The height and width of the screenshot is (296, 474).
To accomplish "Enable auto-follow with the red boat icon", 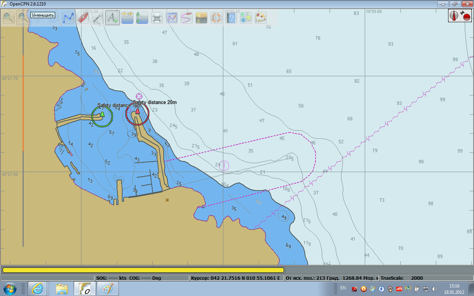I will coord(83,17).
